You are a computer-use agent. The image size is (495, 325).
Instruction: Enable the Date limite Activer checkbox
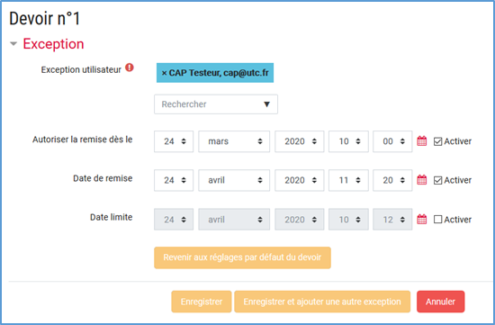coord(437,219)
